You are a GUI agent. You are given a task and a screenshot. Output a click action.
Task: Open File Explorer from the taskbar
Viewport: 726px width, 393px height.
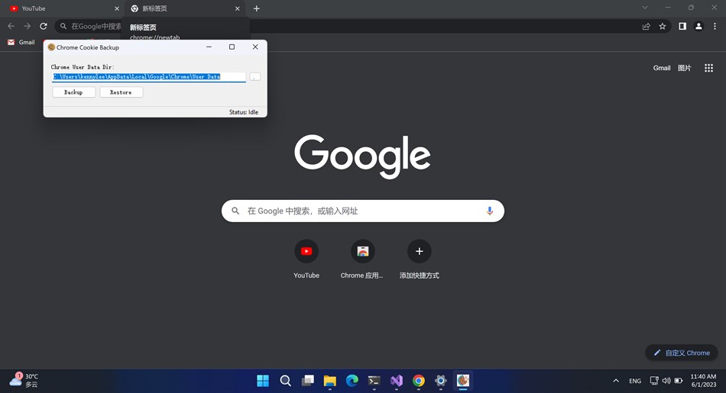[x=329, y=381]
